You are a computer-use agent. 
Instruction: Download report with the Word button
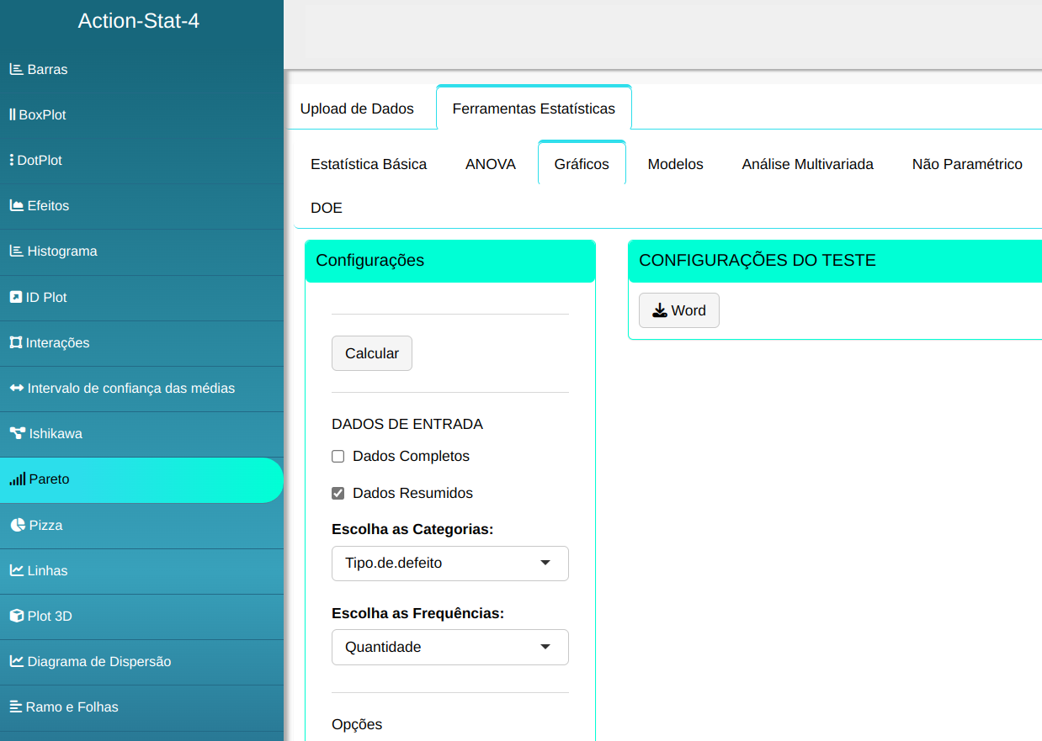[x=678, y=311]
